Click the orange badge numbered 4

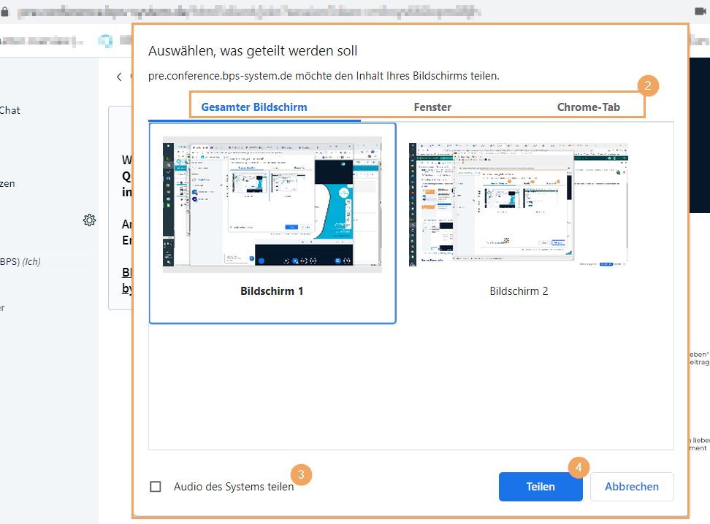coord(579,468)
